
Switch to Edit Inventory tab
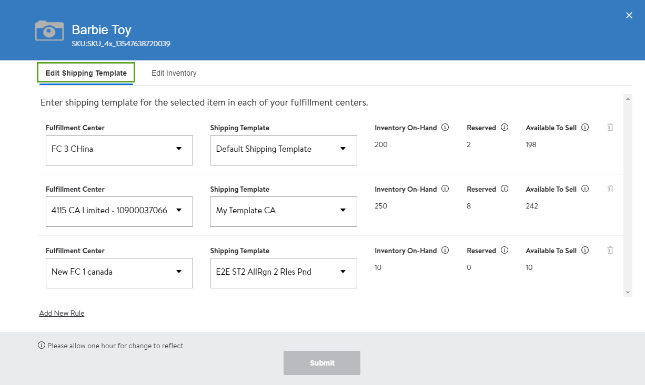174,73
